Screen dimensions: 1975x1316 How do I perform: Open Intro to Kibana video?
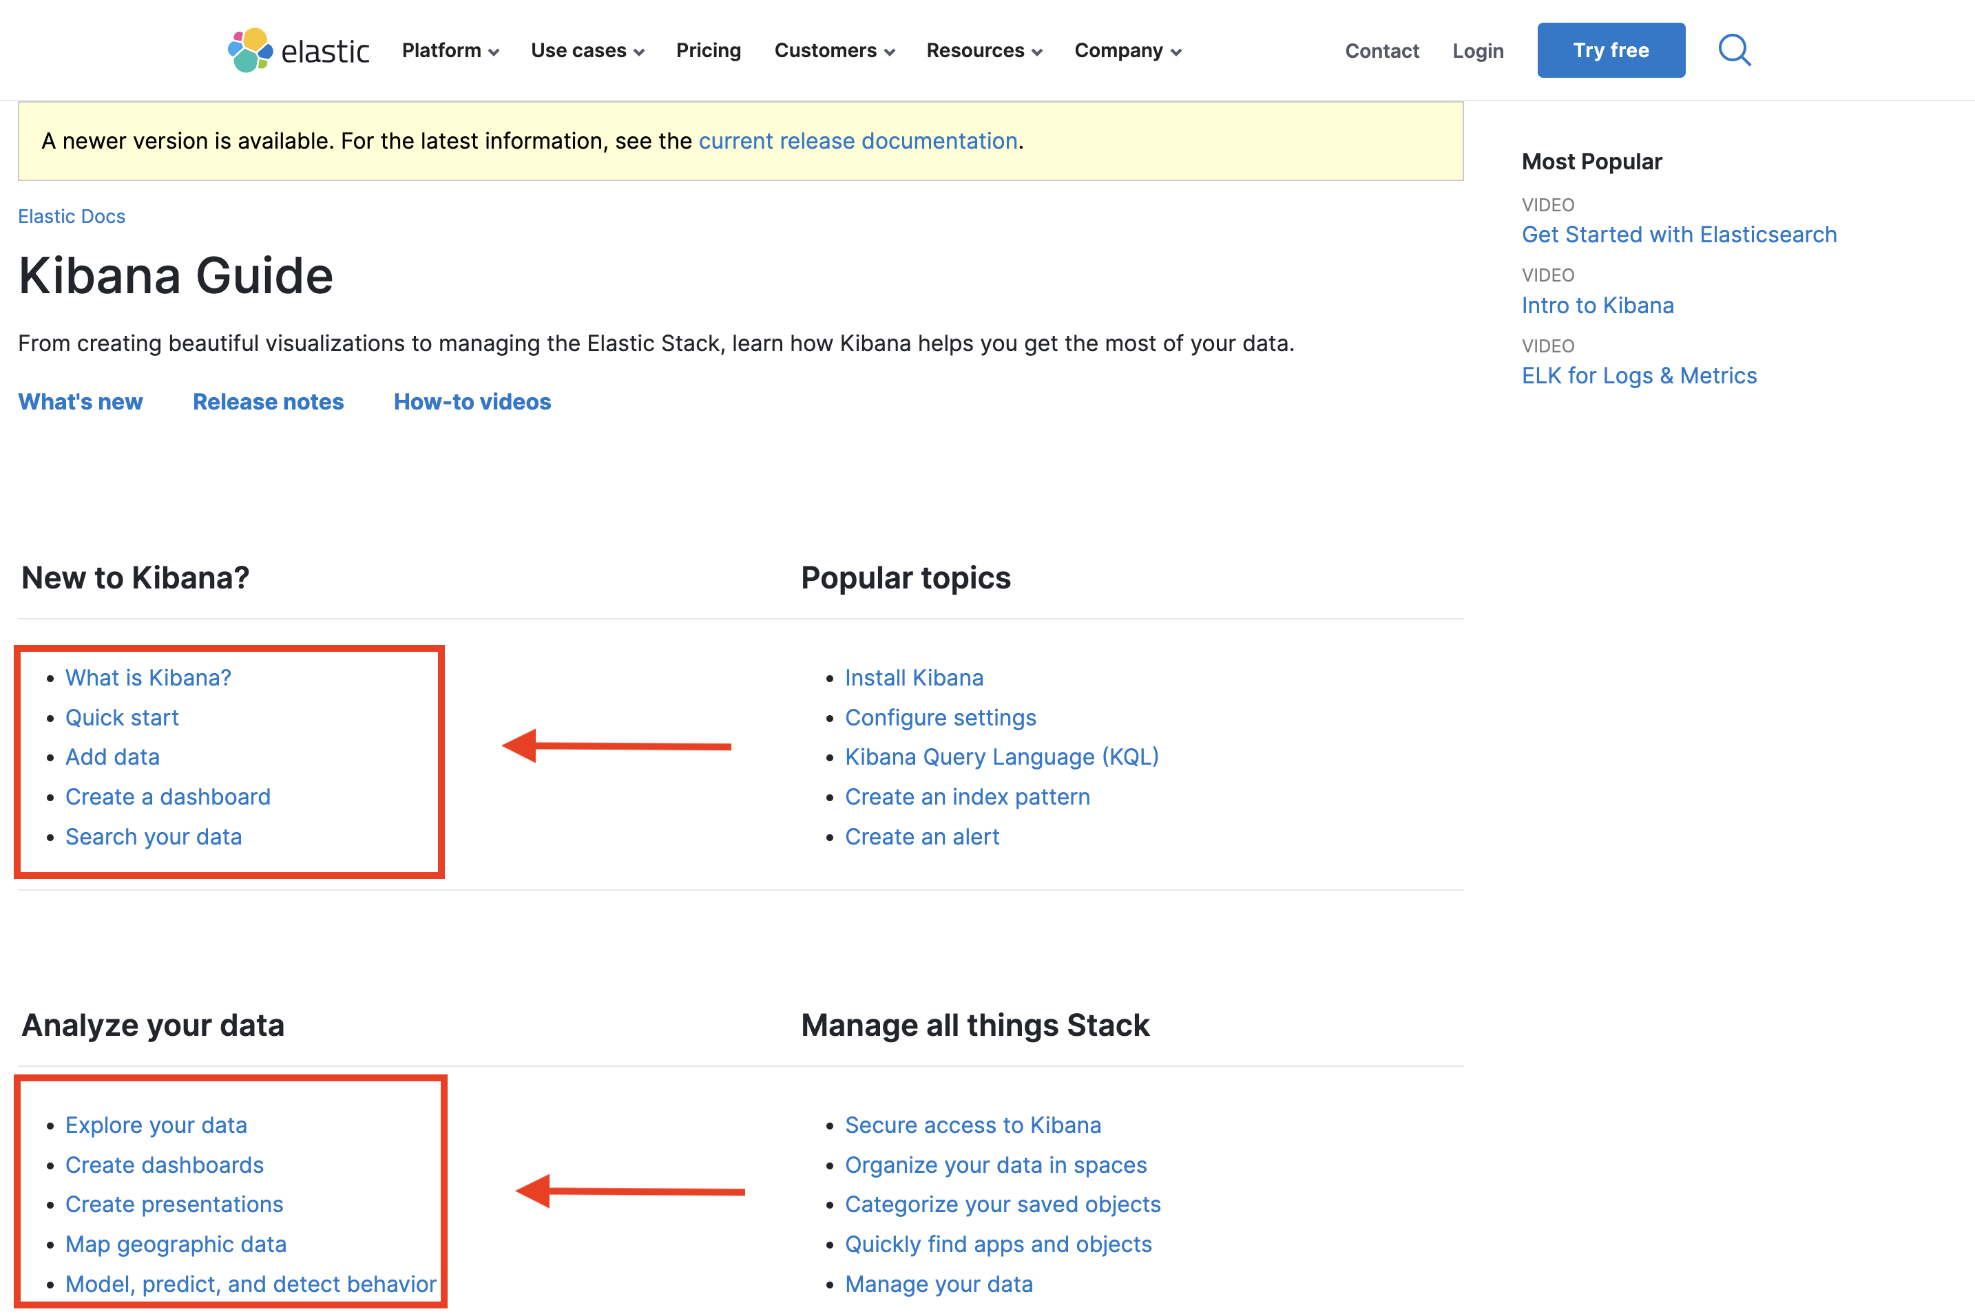tap(1597, 306)
